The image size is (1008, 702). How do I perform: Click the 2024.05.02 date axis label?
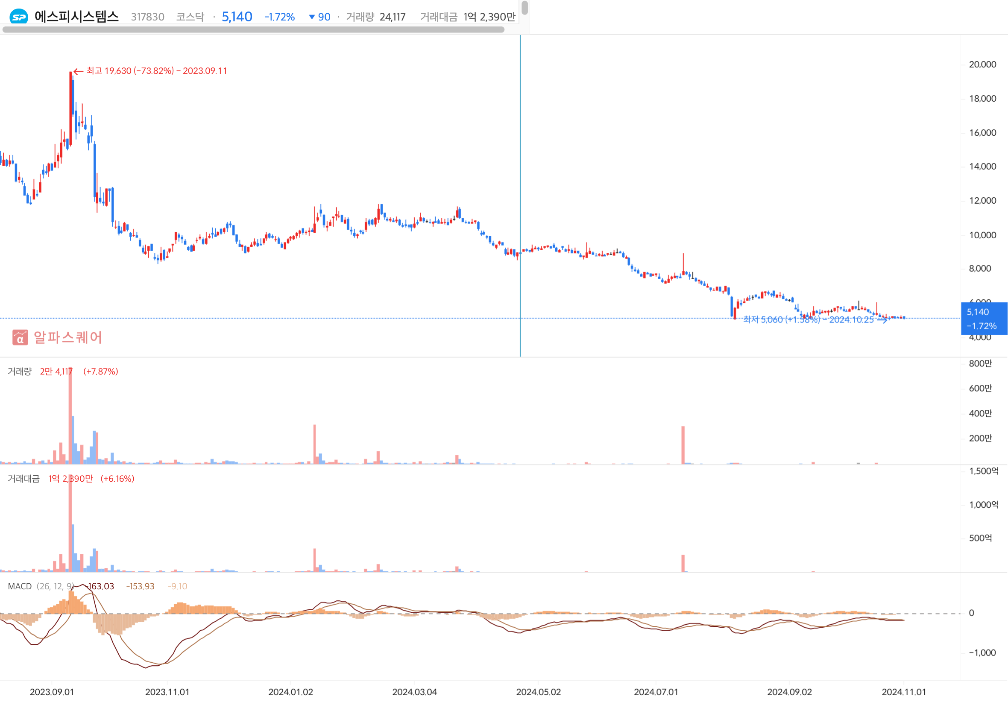pyautogui.click(x=538, y=692)
